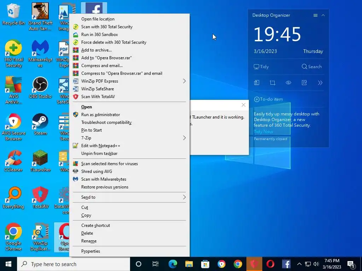Choose Create shortcut
This screenshot has height=271, width=362.
tap(129, 225)
